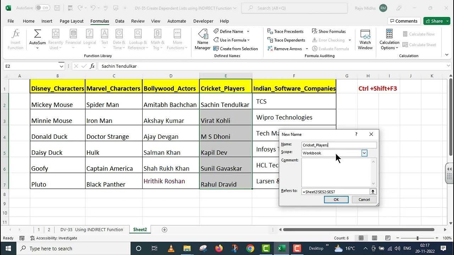Collapse the ribbon using the chevron
The image size is (454, 255).
point(447,55)
